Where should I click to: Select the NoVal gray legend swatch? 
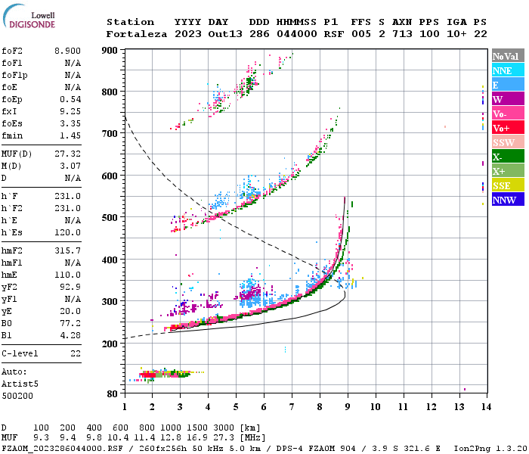point(508,56)
